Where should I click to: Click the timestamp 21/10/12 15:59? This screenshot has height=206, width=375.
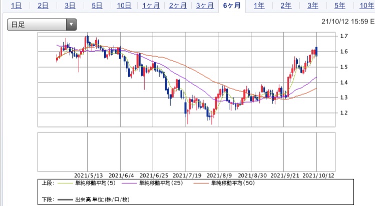click(x=344, y=21)
